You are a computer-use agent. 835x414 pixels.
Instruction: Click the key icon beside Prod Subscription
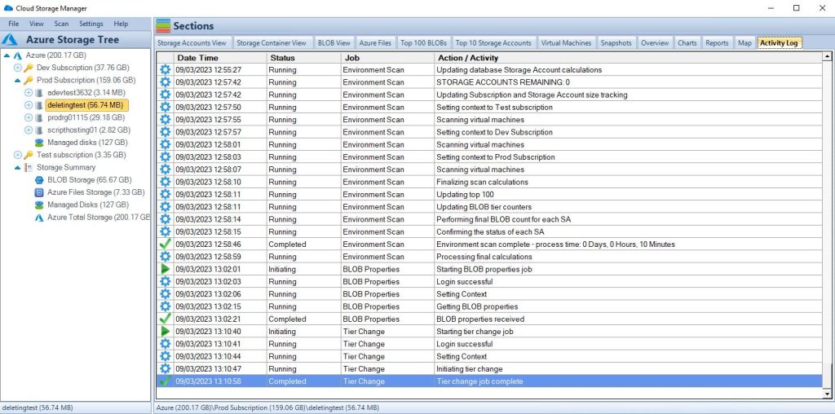[29, 80]
